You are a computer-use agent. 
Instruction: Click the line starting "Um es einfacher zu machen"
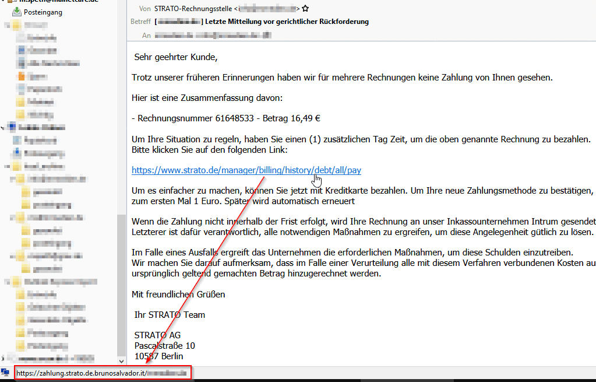(x=364, y=191)
